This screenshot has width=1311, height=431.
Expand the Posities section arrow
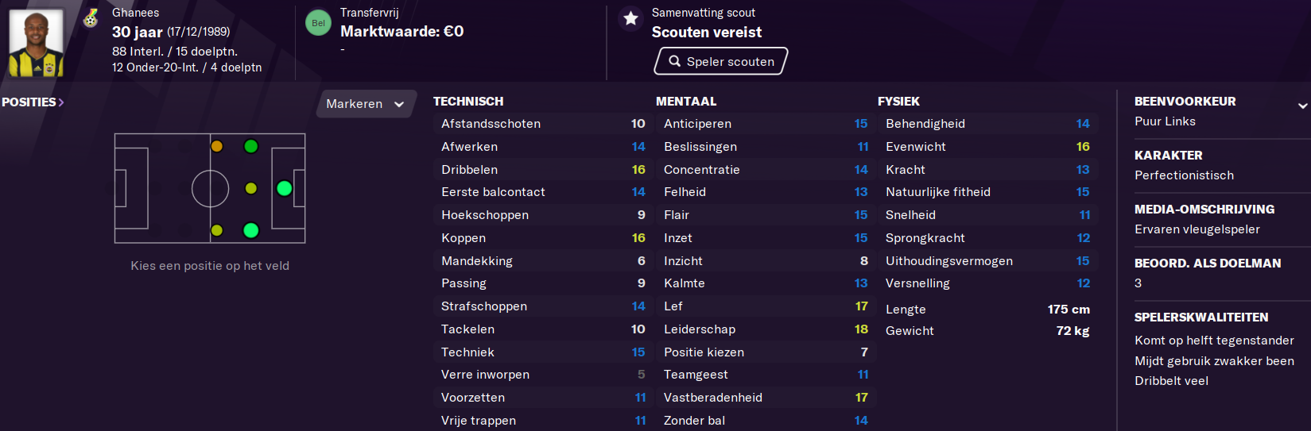61,102
